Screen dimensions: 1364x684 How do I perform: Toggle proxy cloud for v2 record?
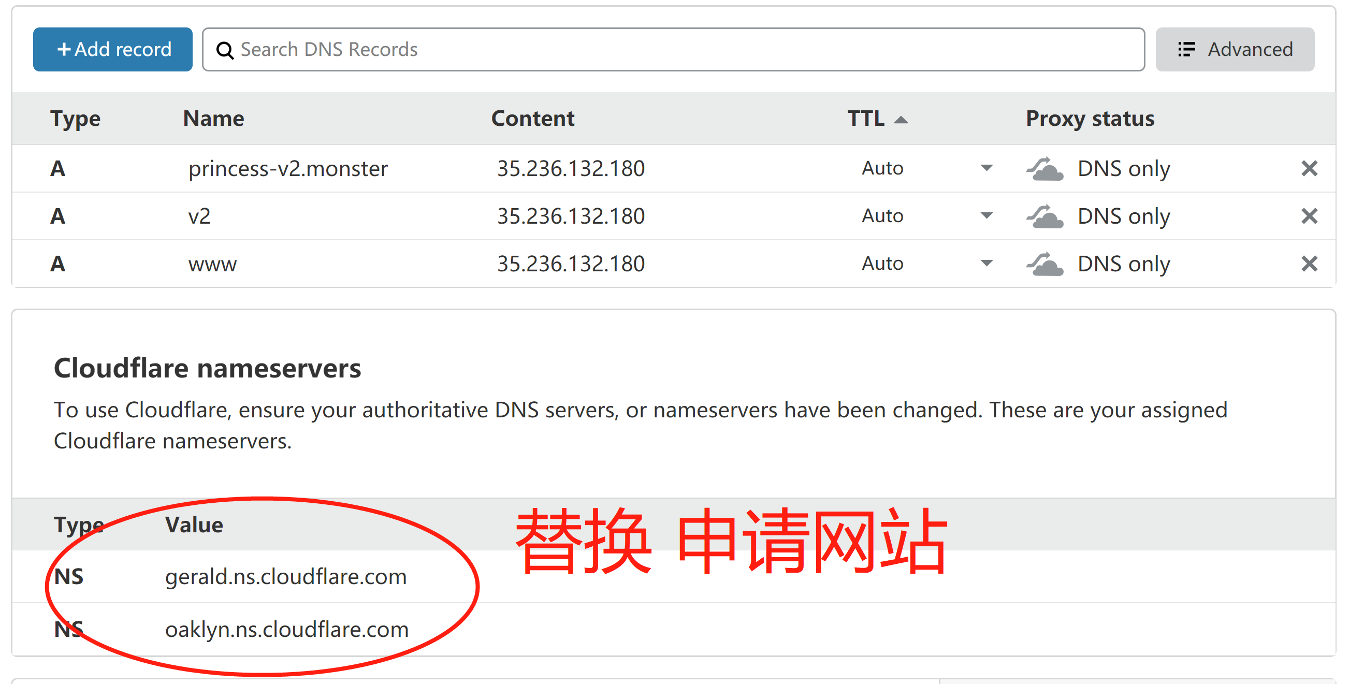point(1044,216)
